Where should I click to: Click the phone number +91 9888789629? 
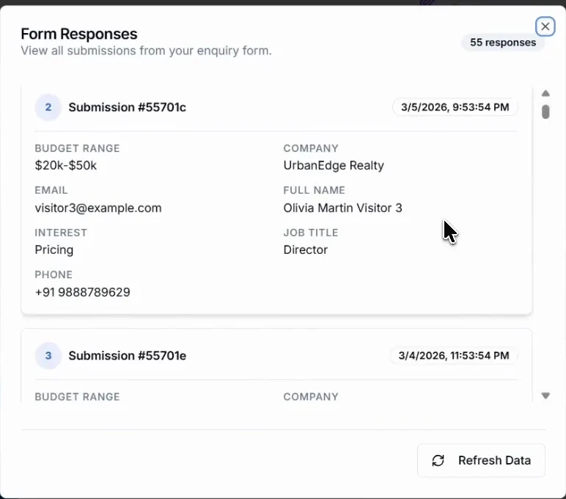click(82, 292)
